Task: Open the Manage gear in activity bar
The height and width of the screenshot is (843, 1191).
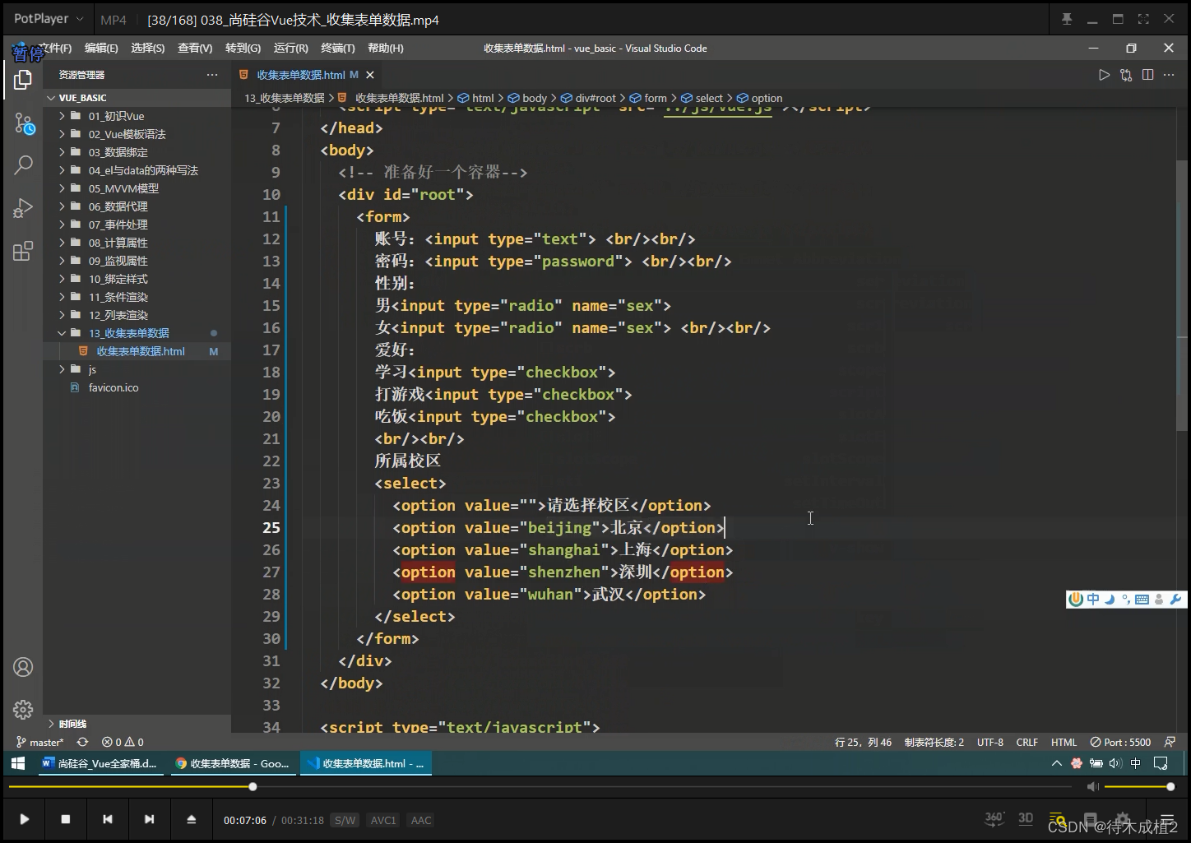Action: tap(23, 709)
